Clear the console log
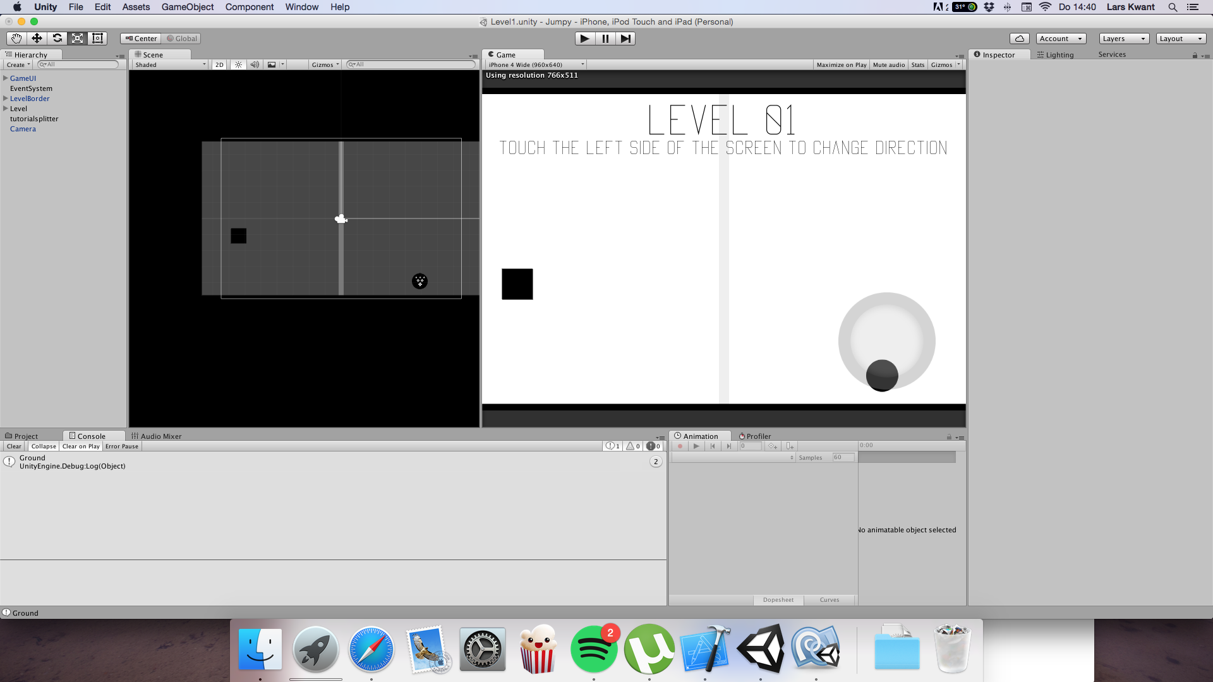 pyautogui.click(x=14, y=446)
